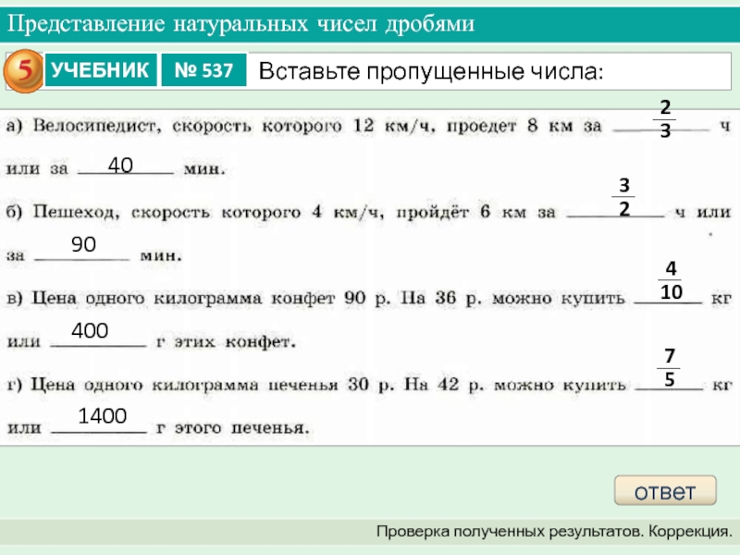Click the answer 400 in the grams blank
740x555 pixels.
point(90,330)
